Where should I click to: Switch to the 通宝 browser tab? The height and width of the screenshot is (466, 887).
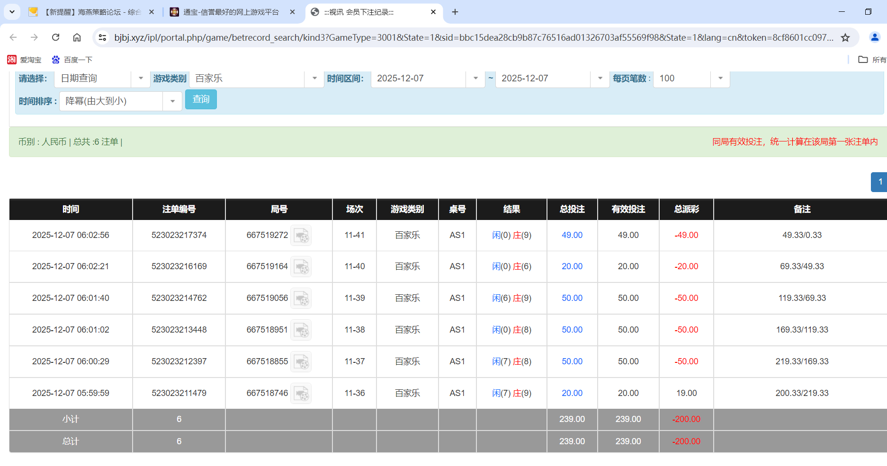click(x=227, y=12)
